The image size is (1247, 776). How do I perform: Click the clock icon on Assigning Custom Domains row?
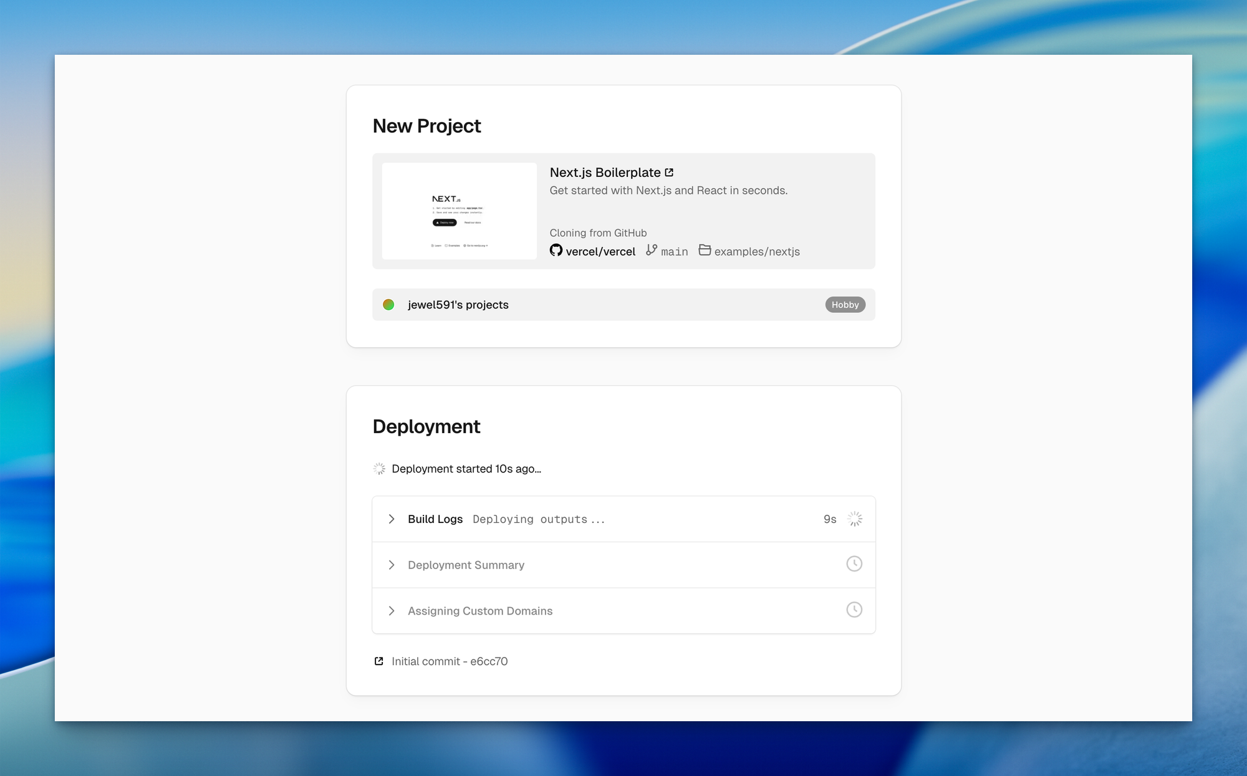tap(854, 610)
